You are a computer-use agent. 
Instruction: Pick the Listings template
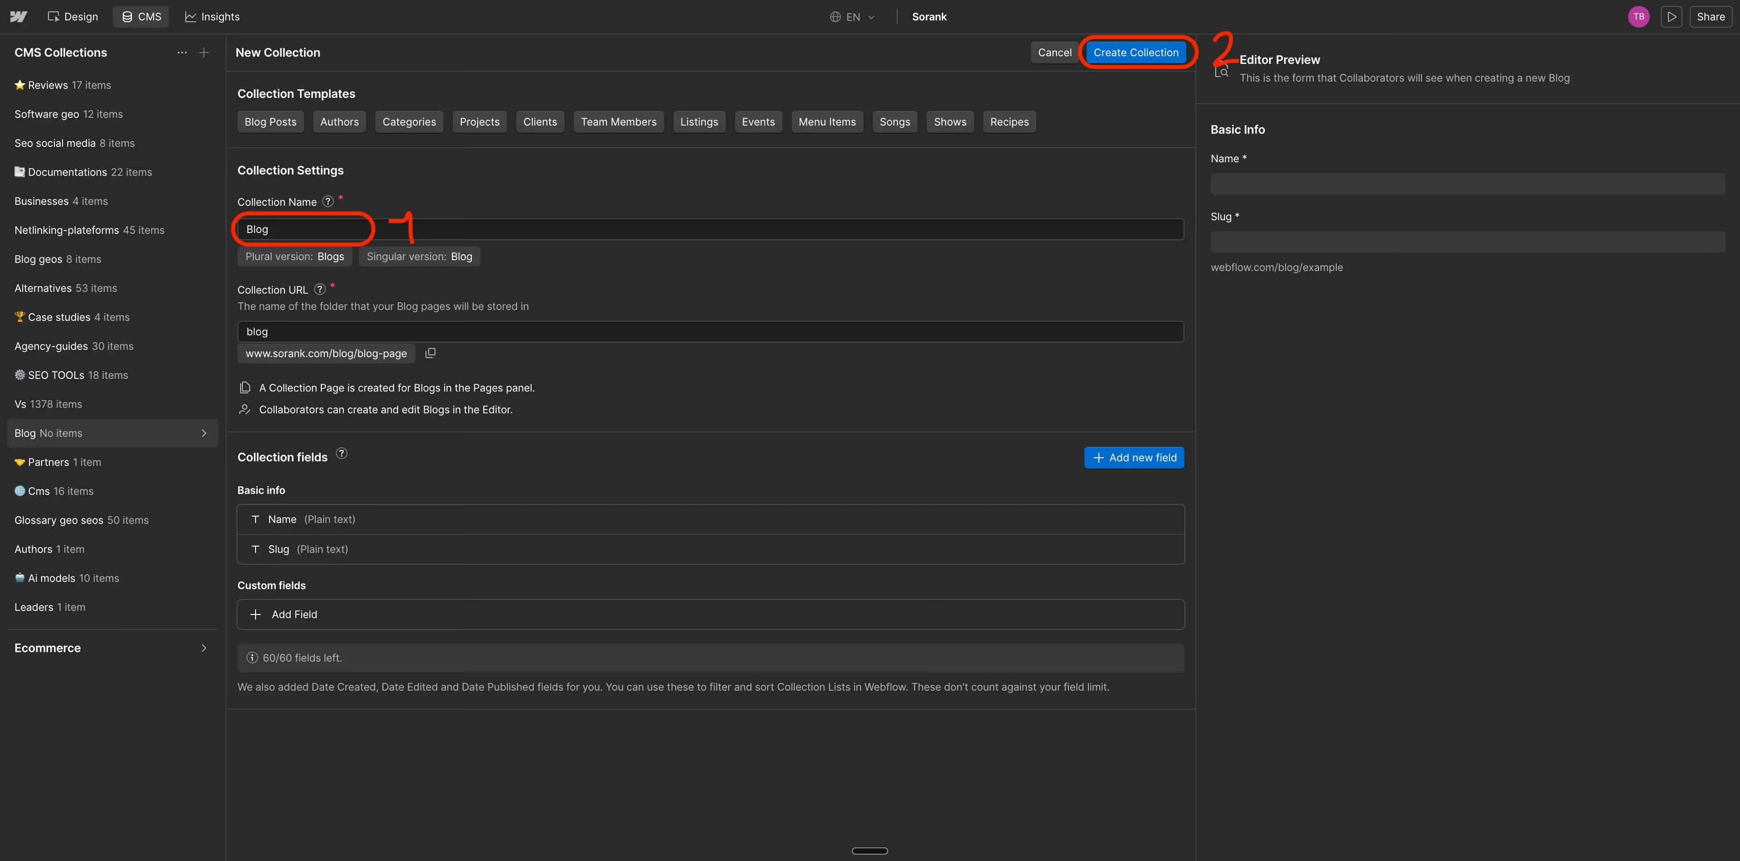pyautogui.click(x=698, y=121)
